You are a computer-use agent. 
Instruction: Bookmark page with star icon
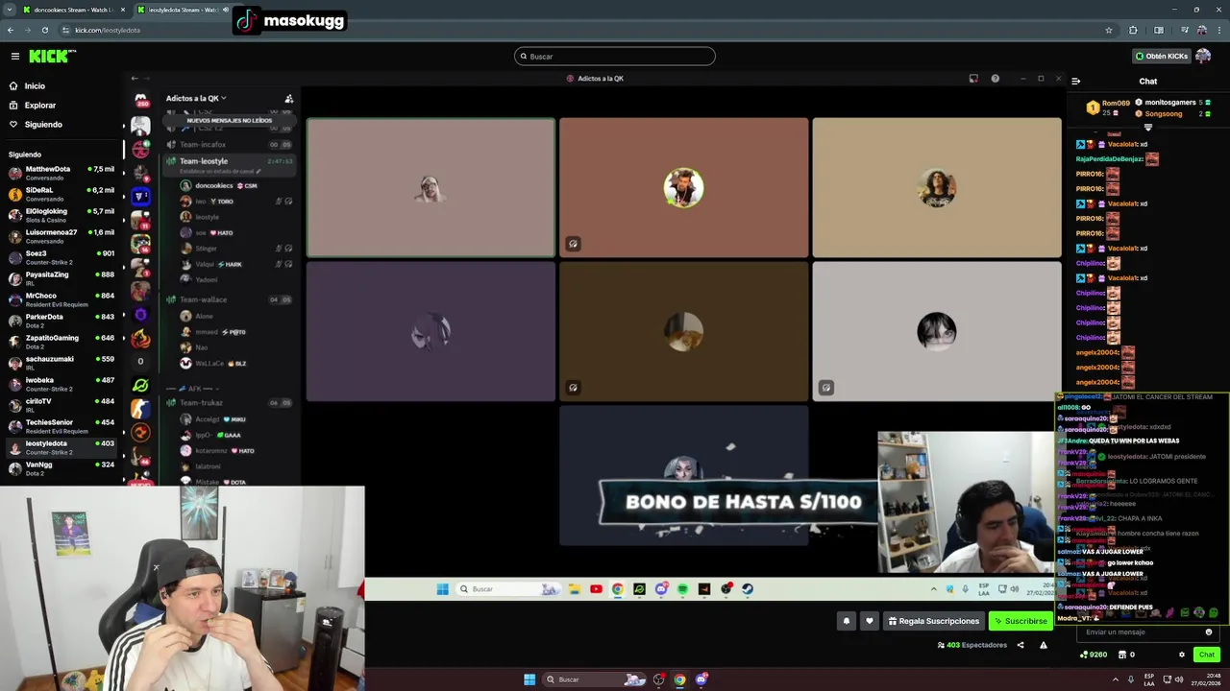pos(1109,30)
